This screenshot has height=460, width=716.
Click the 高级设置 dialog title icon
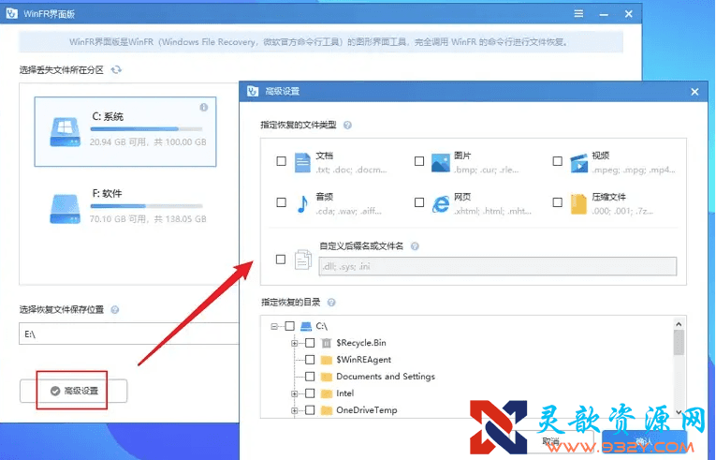tap(253, 91)
